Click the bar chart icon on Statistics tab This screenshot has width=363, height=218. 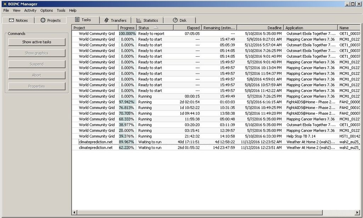pos(139,20)
